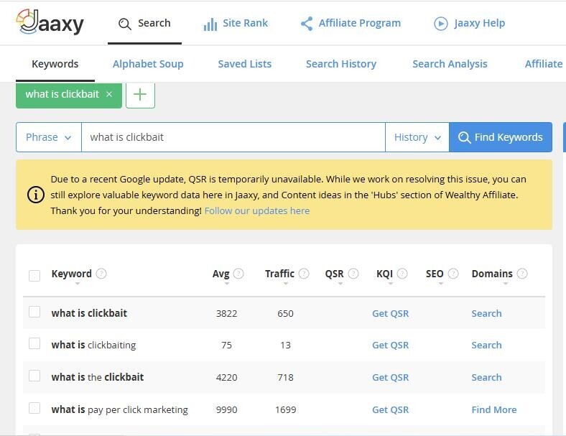Tick the select-all checkbox in table header
This screenshot has width=566, height=436.
34,275
